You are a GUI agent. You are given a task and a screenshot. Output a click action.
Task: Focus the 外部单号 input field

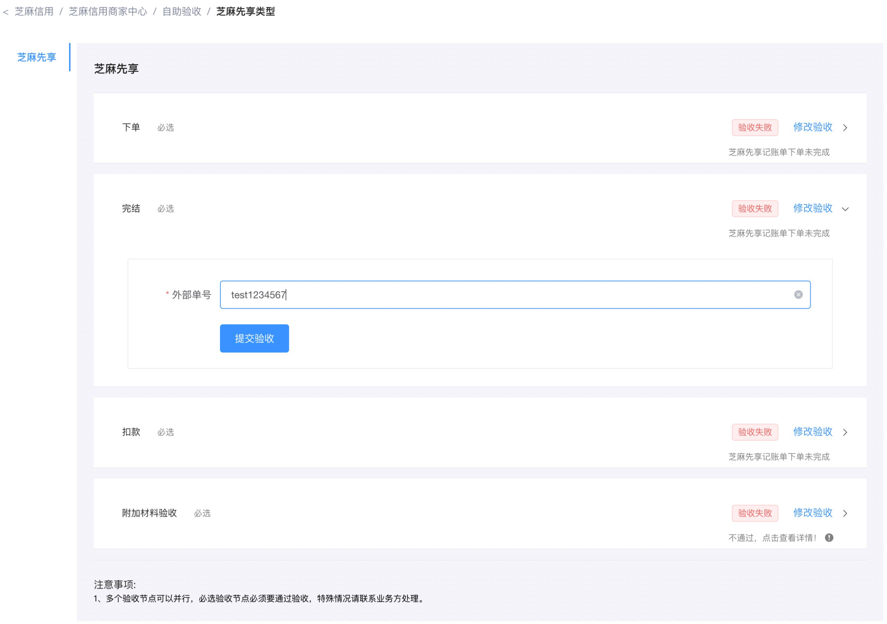pos(515,294)
